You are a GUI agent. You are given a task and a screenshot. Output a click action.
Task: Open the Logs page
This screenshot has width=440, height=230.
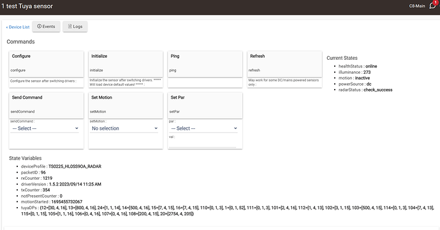pos(75,27)
